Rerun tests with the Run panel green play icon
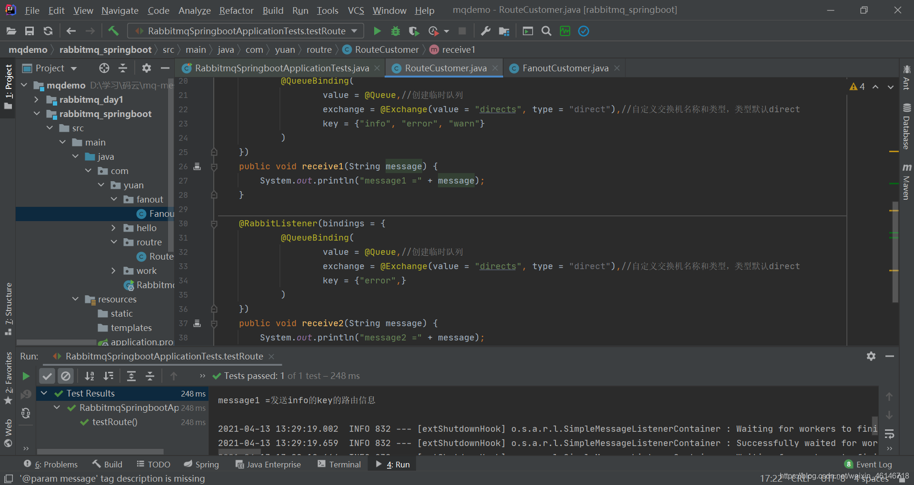914x485 pixels. click(x=26, y=376)
